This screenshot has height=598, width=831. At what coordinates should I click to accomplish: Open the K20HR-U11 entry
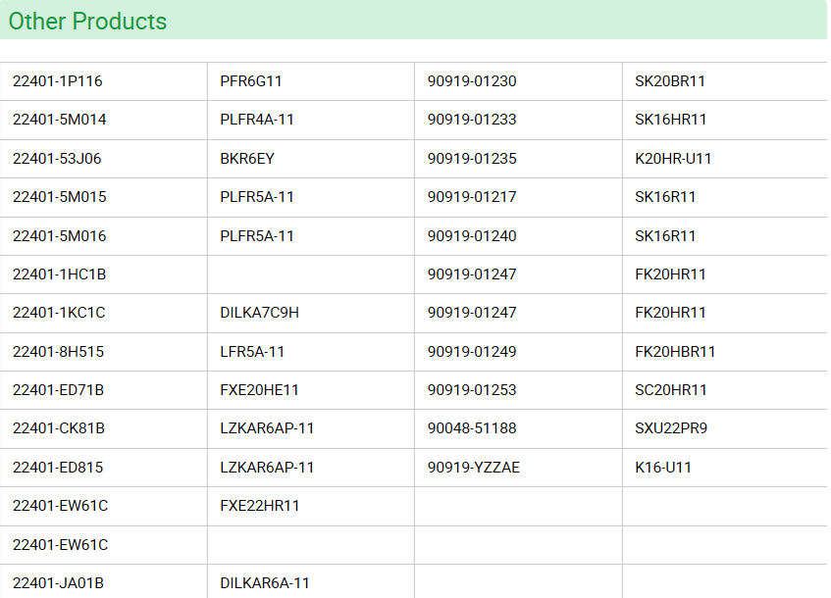[673, 159]
